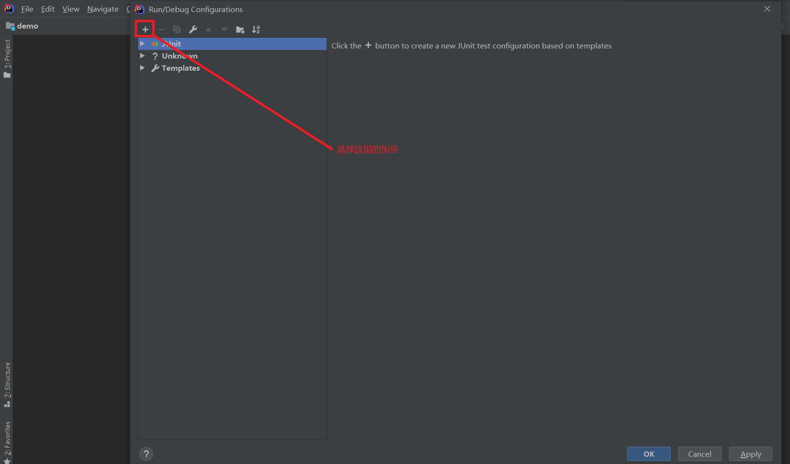
Task: Open edit templates wrench icon in toolbar
Action: (x=193, y=30)
